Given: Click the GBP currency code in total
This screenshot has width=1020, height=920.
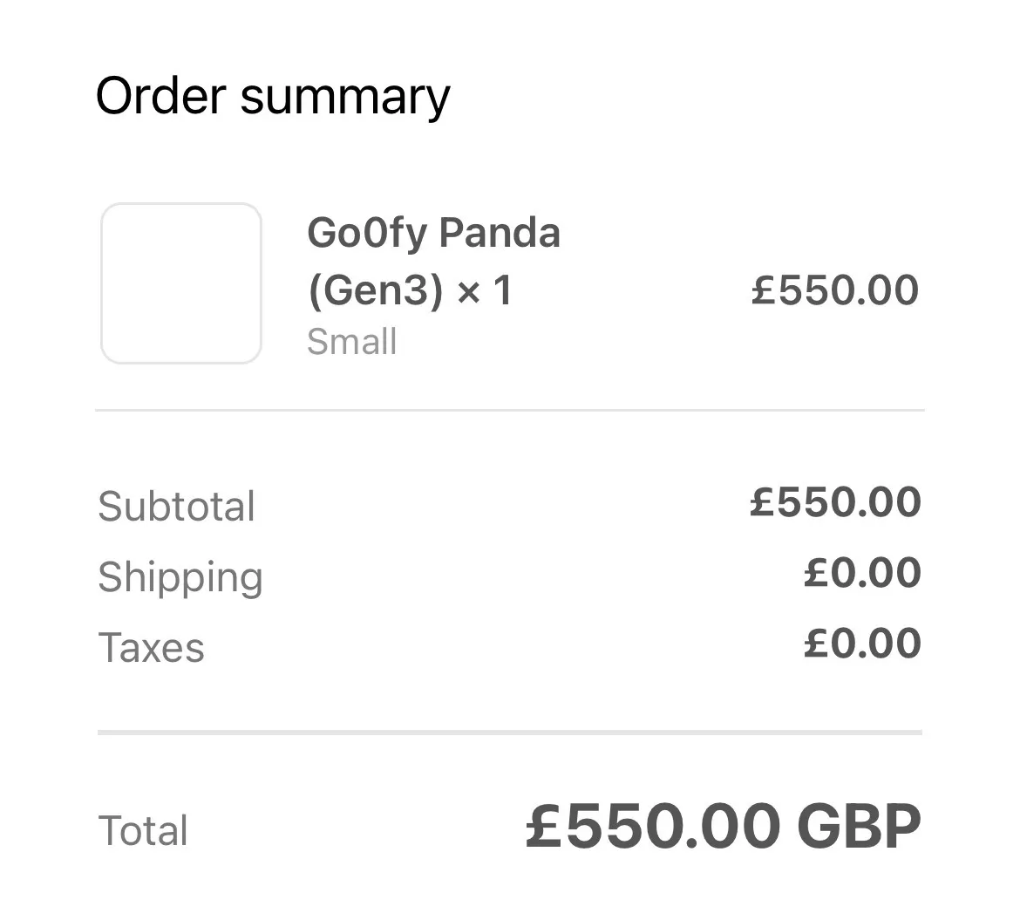Looking at the screenshot, I should (x=860, y=827).
